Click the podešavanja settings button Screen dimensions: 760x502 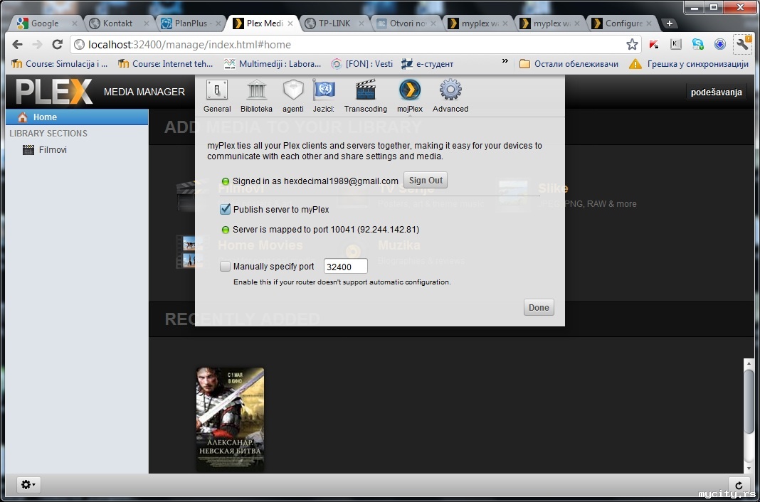pos(716,92)
